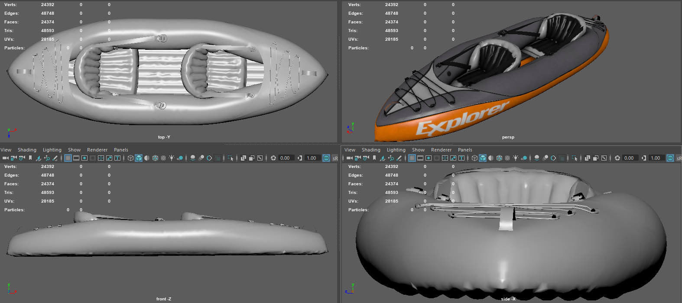The width and height of the screenshot is (682, 303).
Task: Click the 'top -Y' viewport camera label
Action: 164,137
